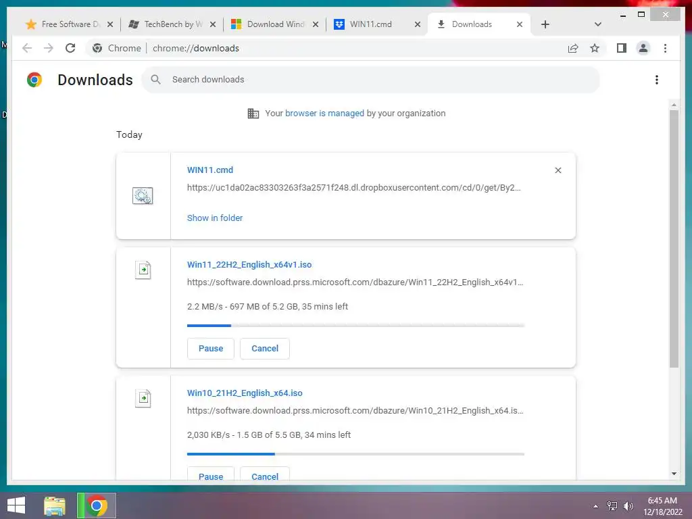
Task: Open a new browser tab
Action: (x=545, y=24)
